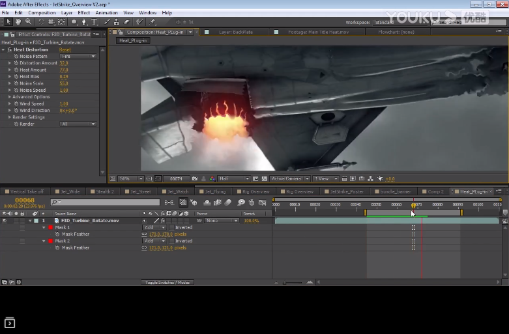Click the Mask 1 red color swatch
Screen dimensions: 509x334
(x=50, y=228)
